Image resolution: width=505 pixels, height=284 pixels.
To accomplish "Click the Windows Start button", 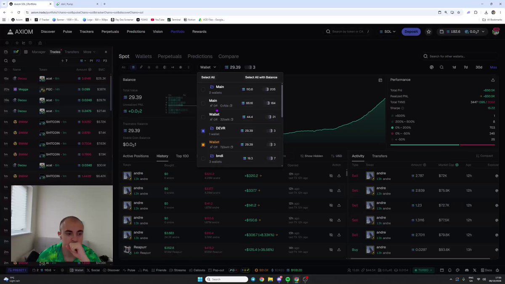I will [200, 279].
